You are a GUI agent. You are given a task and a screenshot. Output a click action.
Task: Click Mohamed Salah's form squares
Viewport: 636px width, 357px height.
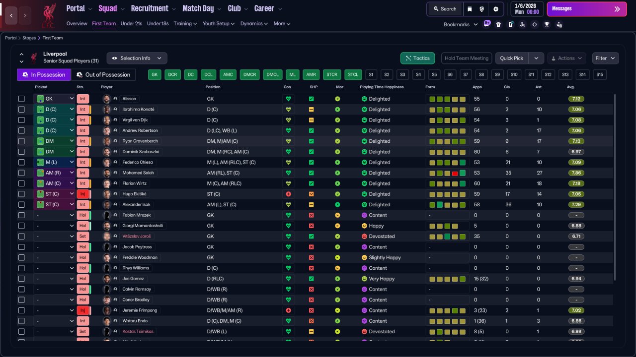click(448, 173)
